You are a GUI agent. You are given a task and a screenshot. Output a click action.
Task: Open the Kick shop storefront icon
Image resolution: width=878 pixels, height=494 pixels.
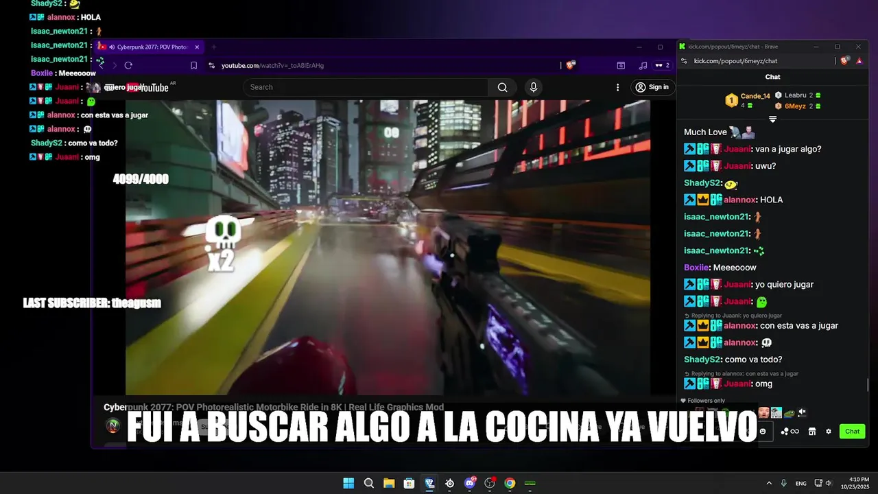tap(812, 432)
